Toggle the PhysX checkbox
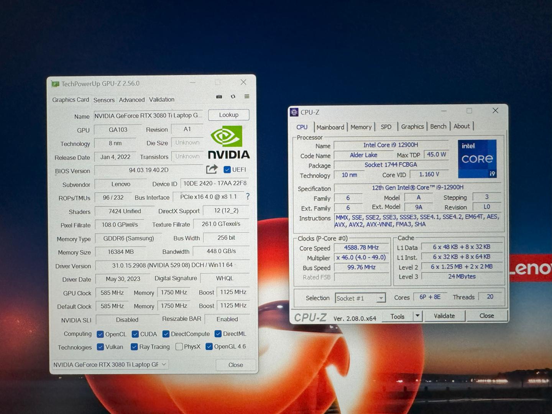 coord(179,347)
